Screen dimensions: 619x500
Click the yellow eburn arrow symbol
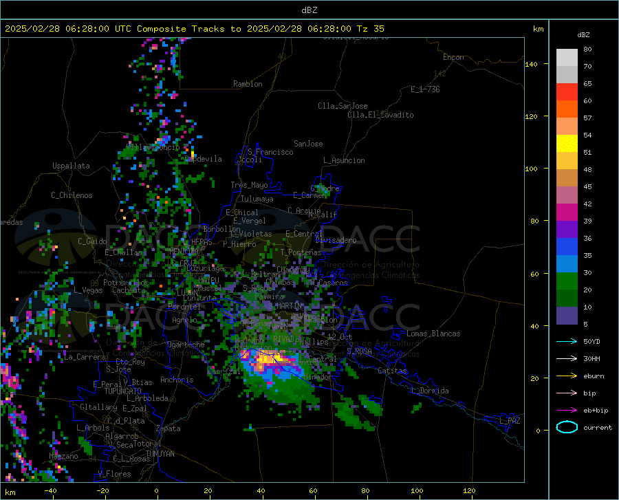(x=567, y=376)
